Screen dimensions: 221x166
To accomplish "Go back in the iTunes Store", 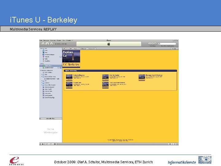I will [x=64, y=49].
